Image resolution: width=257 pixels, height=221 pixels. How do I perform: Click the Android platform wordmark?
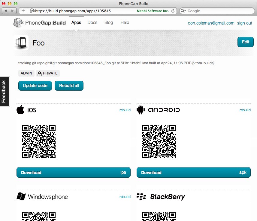pyautogui.click(x=164, y=110)
